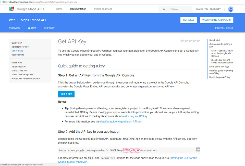
Task: Jump to Quick guide to getting a key in contents
Action: click(x=220, y=45)
